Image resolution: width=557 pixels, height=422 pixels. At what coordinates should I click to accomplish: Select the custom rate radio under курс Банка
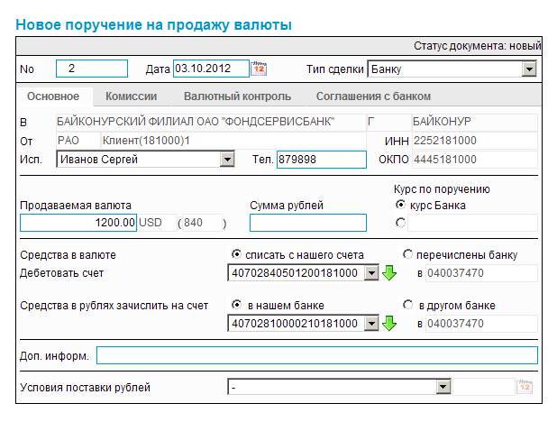(x=400, y=223)
